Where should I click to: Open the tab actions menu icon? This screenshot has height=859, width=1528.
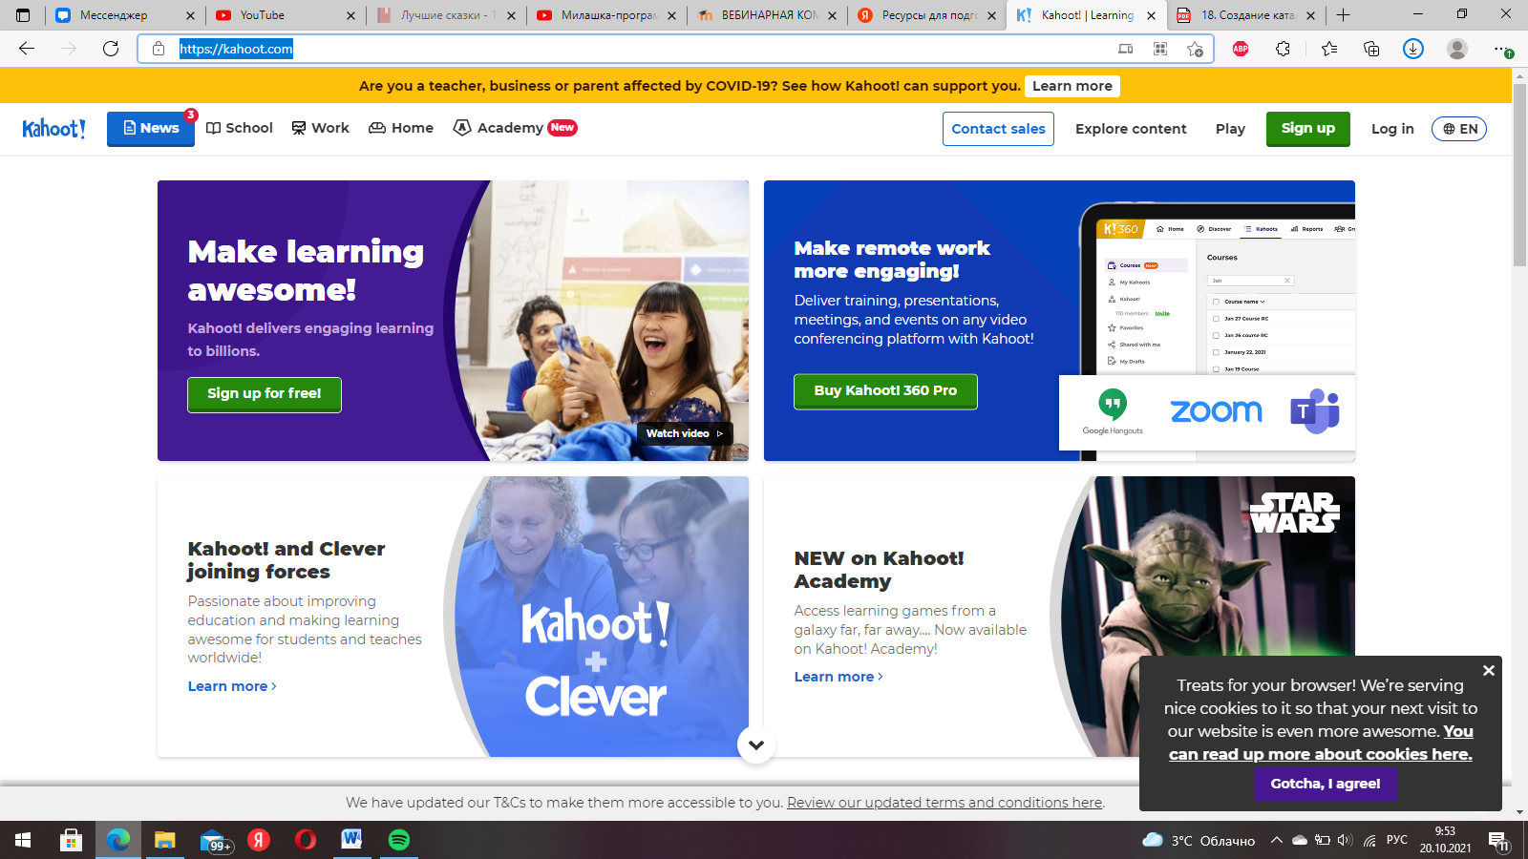[23, 15]
